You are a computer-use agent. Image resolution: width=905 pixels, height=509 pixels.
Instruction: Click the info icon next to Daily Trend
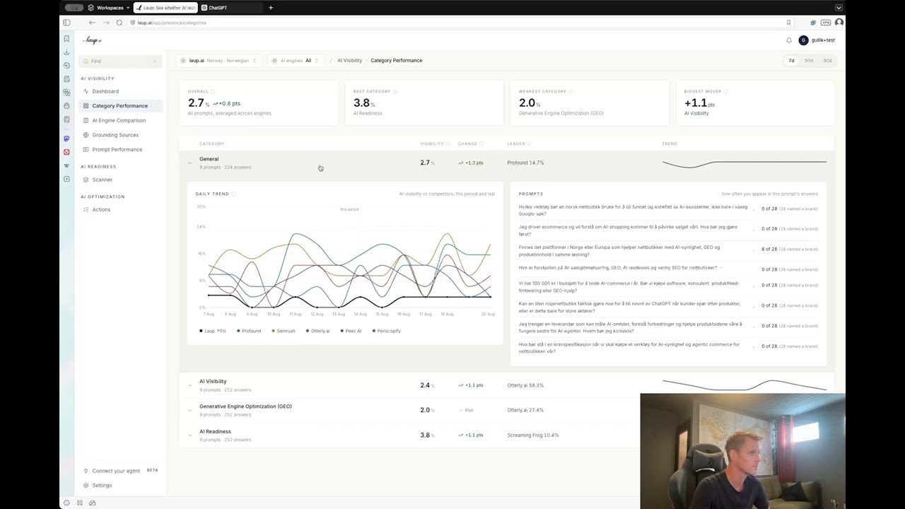click(234, 194)
